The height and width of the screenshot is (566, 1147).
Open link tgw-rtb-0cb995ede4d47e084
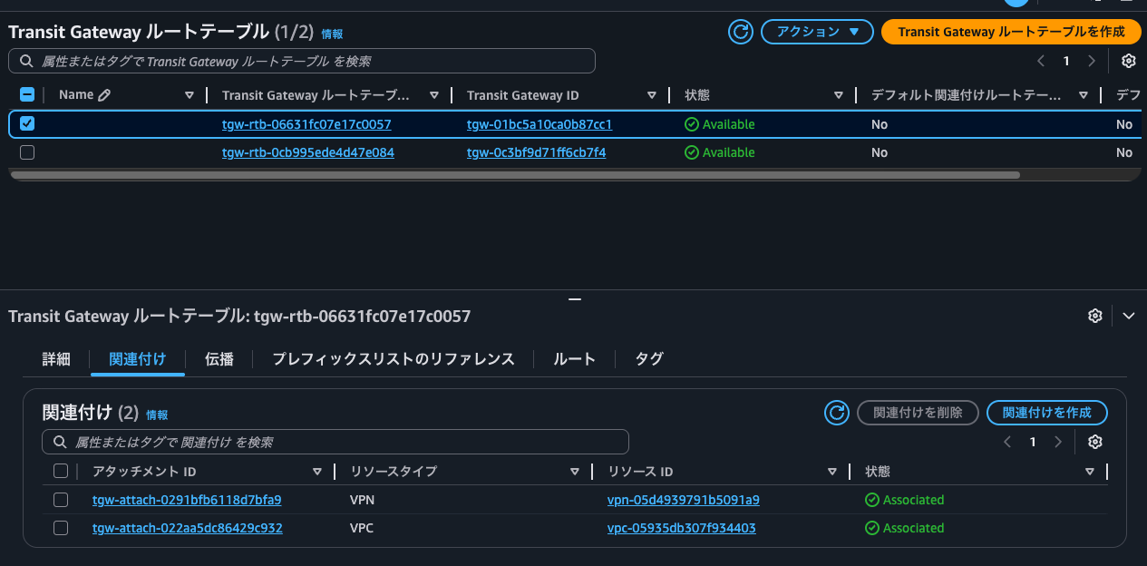[x=308, y=152]
